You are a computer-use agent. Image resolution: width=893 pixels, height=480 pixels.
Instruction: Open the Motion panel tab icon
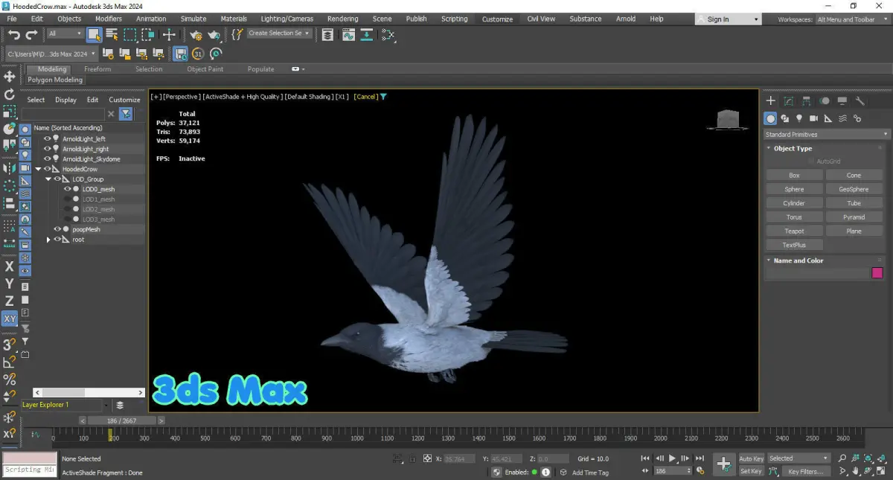coord(825,100)
